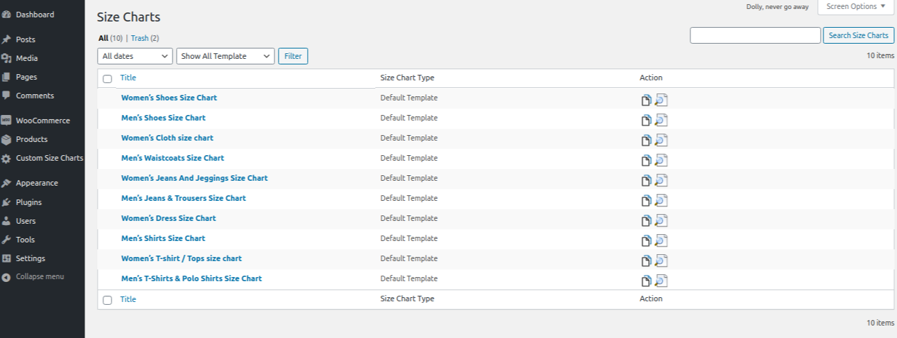Open the Trash view link

coord(140,38)
